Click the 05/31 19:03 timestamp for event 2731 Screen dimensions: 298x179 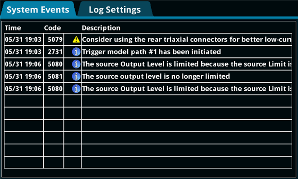pos(23,52)
